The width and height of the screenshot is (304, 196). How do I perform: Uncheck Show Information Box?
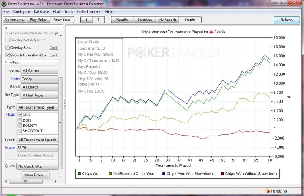click(x=7, y=55)
